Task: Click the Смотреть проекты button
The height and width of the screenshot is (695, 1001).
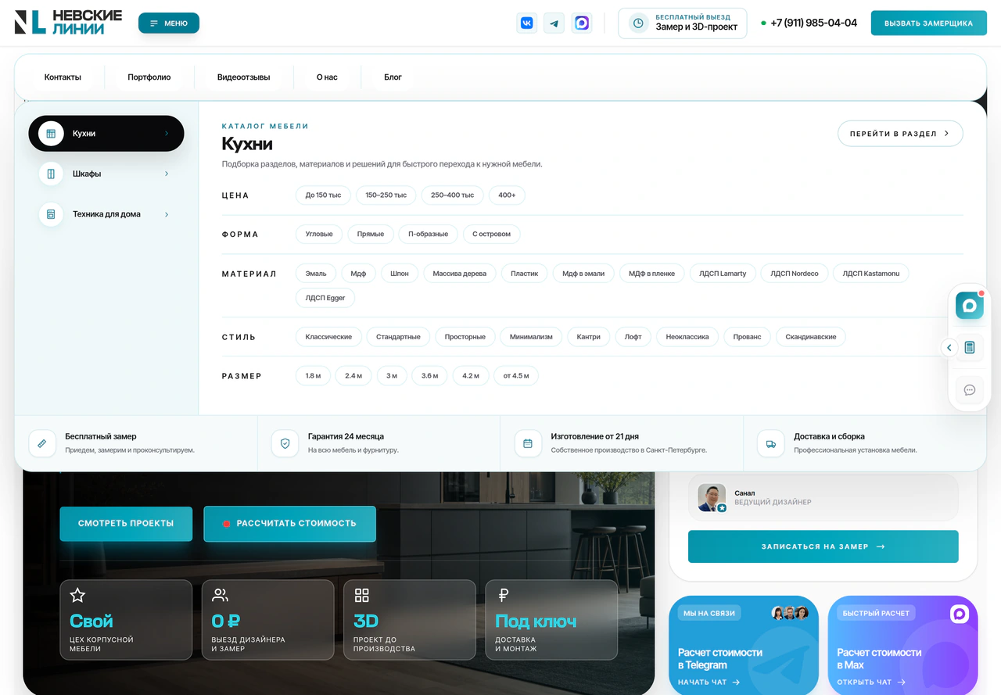Action: coord(126,524)
